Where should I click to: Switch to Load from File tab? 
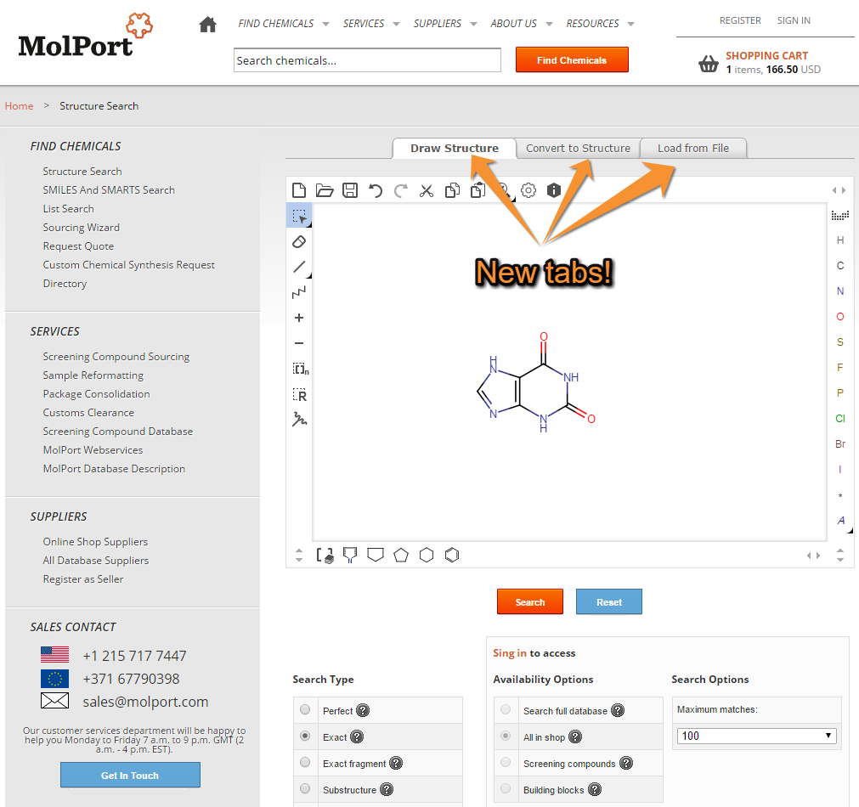pyautogui.click(x=693, y=148)
